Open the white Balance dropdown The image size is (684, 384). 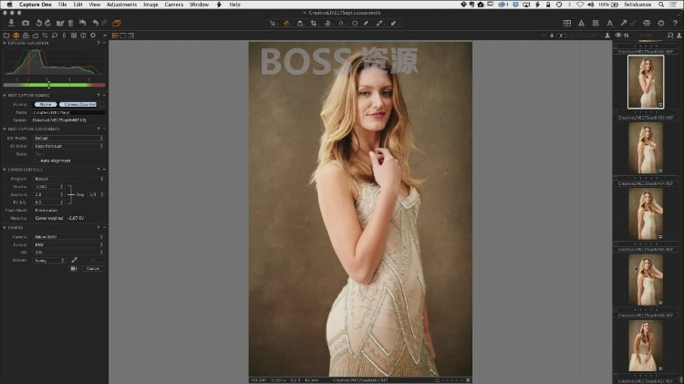[49, 260]
